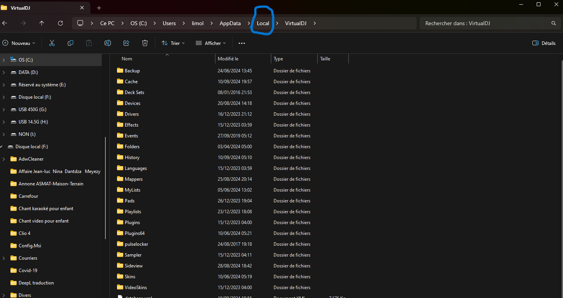The width and height of the screenshot is (563, 298).
Task: Select the Annone ASMAT-Maison-Terrain folder
Action: (x=51, y=184)
